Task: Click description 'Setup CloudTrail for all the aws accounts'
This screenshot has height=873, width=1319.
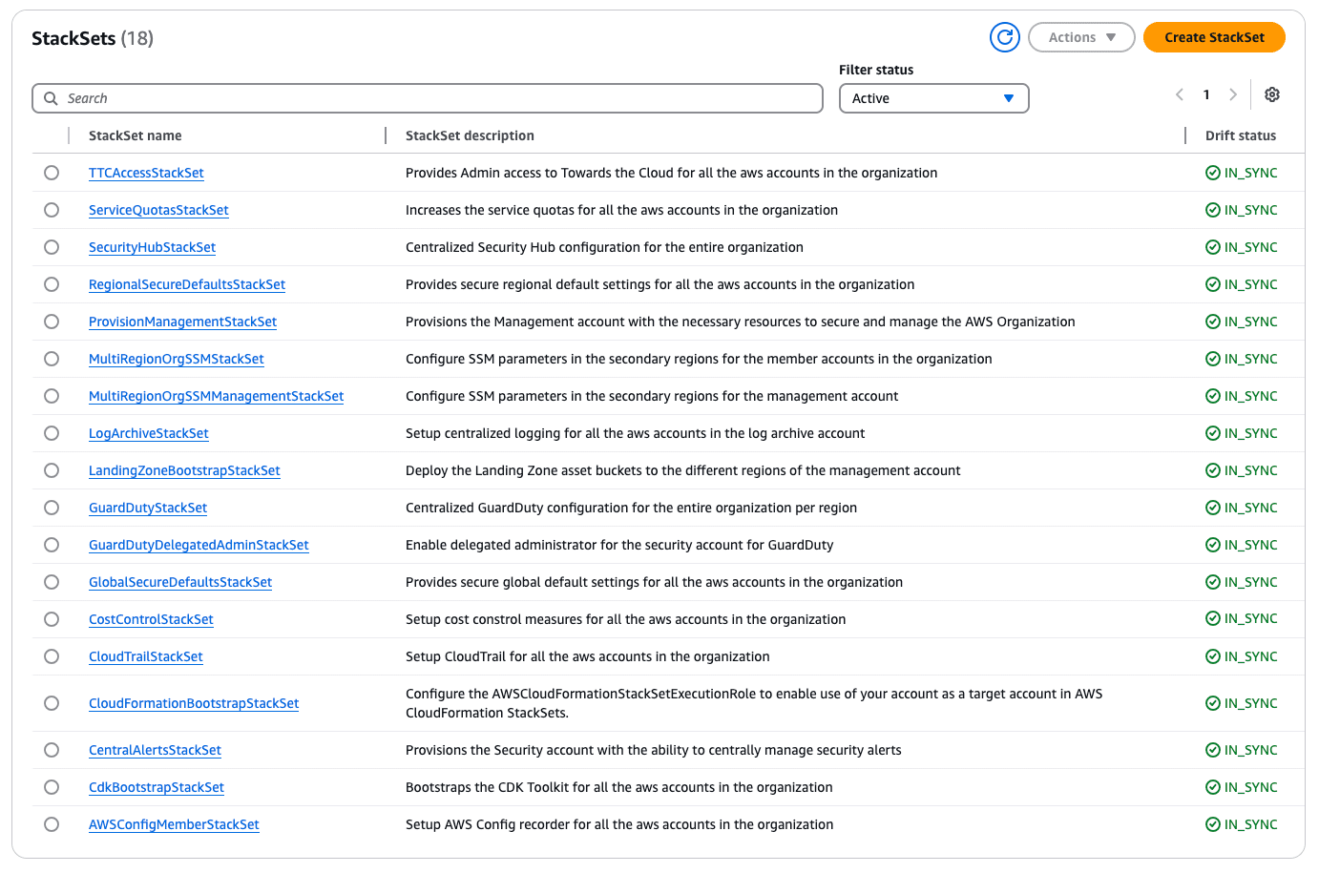Action: pyautogui.click(x=588, y=656)
